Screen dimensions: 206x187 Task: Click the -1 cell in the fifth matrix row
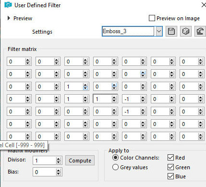click(x=131, y=112)
